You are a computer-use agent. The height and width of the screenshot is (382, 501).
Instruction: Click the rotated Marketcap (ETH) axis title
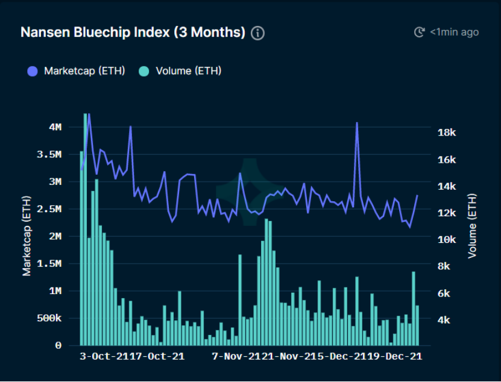point(27,236)
